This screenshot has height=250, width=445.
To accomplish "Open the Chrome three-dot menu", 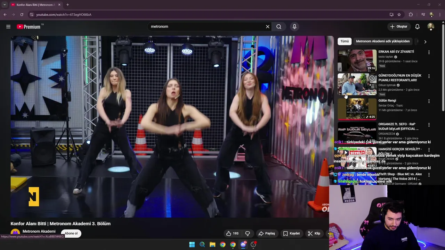I will [x=440, y=15].
